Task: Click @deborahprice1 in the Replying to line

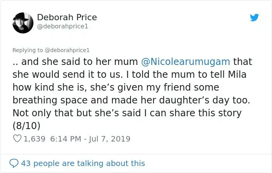Action: [x=68, y=50]
